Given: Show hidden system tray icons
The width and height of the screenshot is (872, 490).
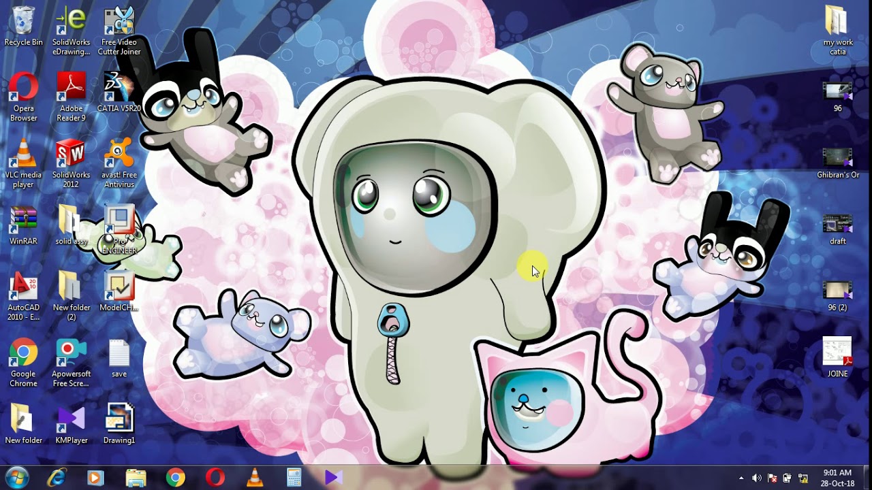Looking at the screenshot, I should coord(742,478).
